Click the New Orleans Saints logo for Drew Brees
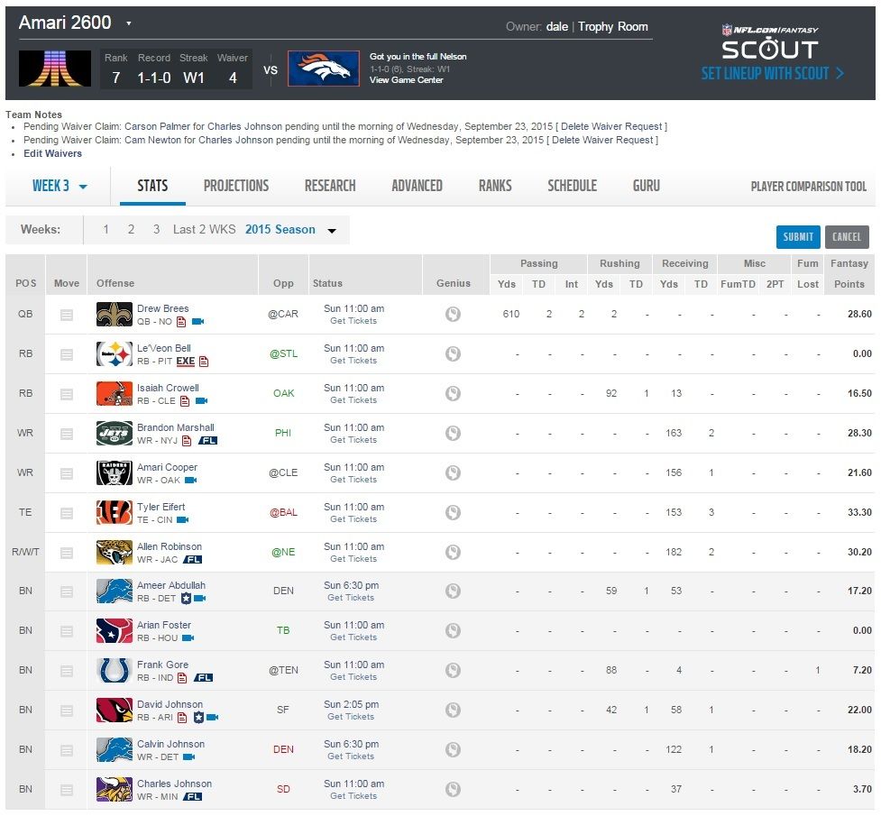This screenshot has height=816, width=881. (114, 314)
